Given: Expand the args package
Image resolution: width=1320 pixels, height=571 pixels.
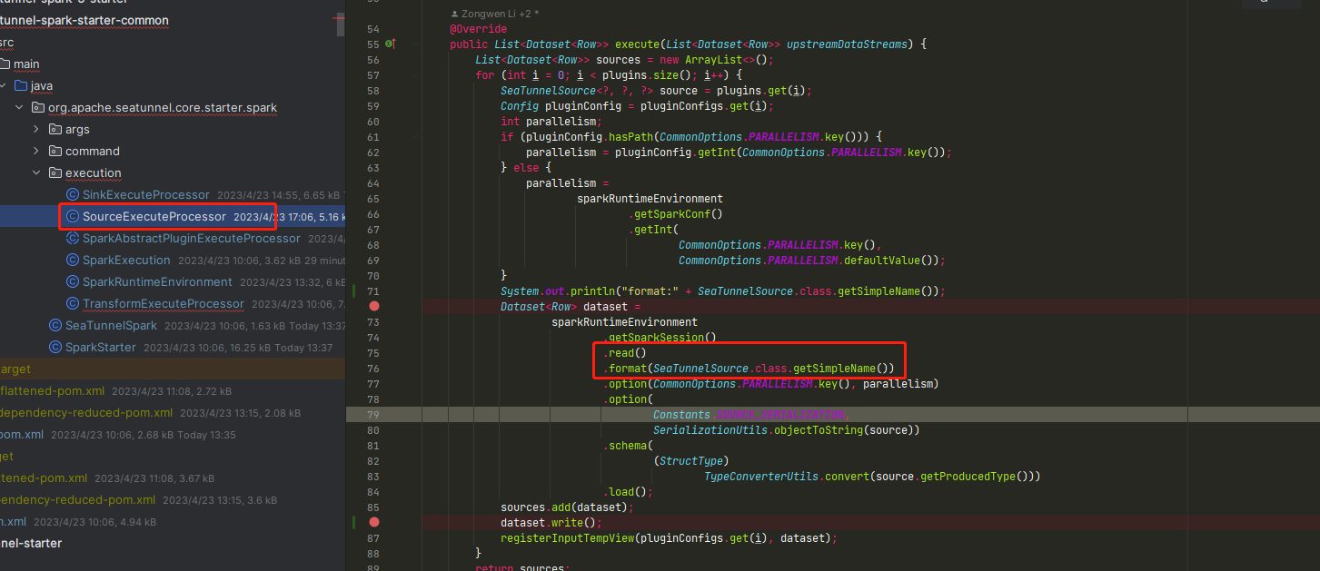Looking at the screenshot, I should coord(36,130).
